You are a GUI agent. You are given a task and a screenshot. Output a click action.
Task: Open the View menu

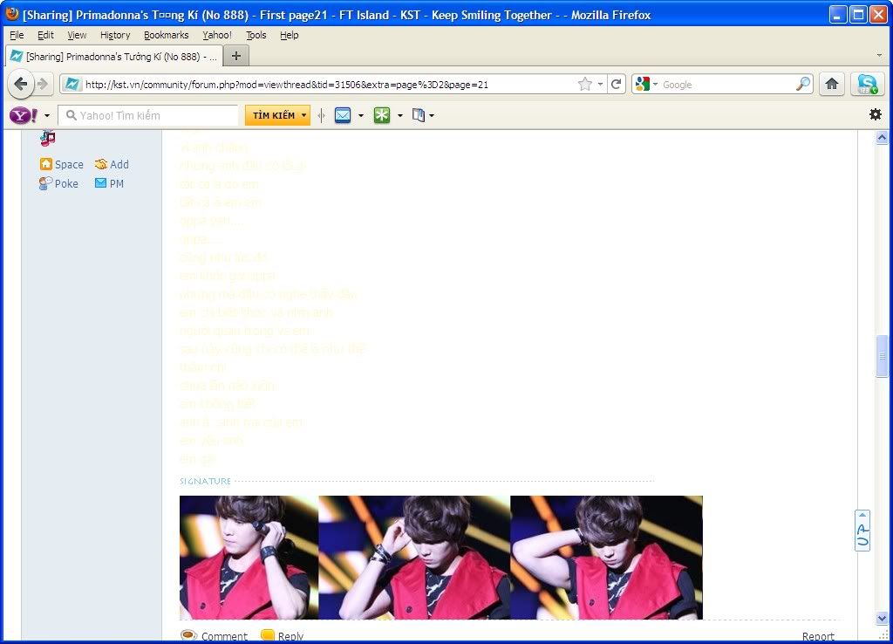point(77,35)
